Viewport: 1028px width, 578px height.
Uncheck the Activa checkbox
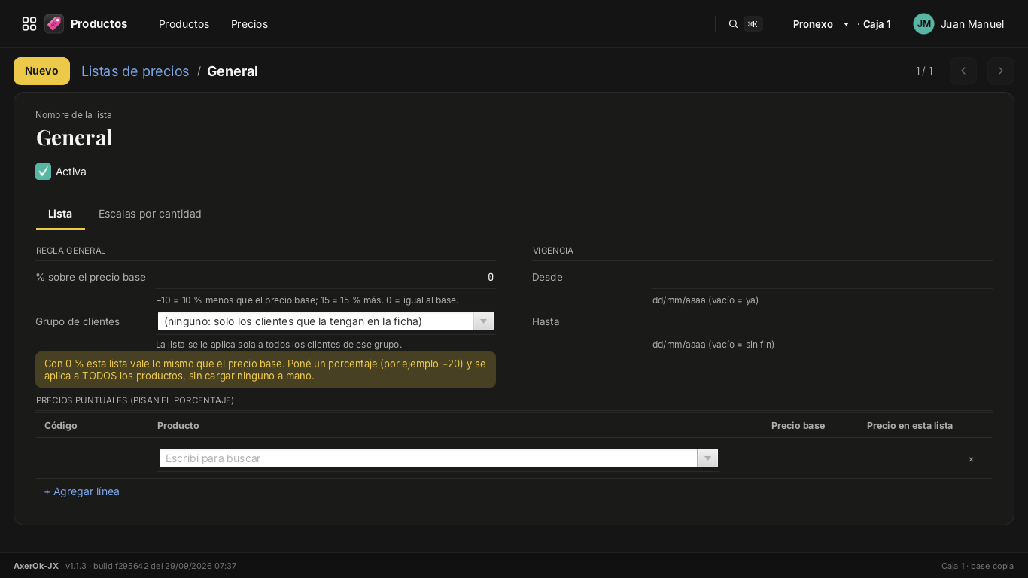coord(43,172)
